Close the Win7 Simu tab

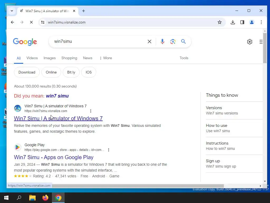coord(74,11)
